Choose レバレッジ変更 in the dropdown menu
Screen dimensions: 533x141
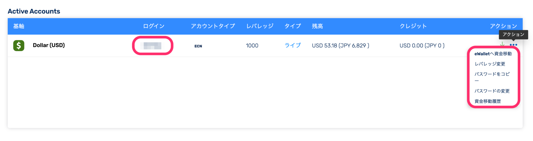[490, 64]
